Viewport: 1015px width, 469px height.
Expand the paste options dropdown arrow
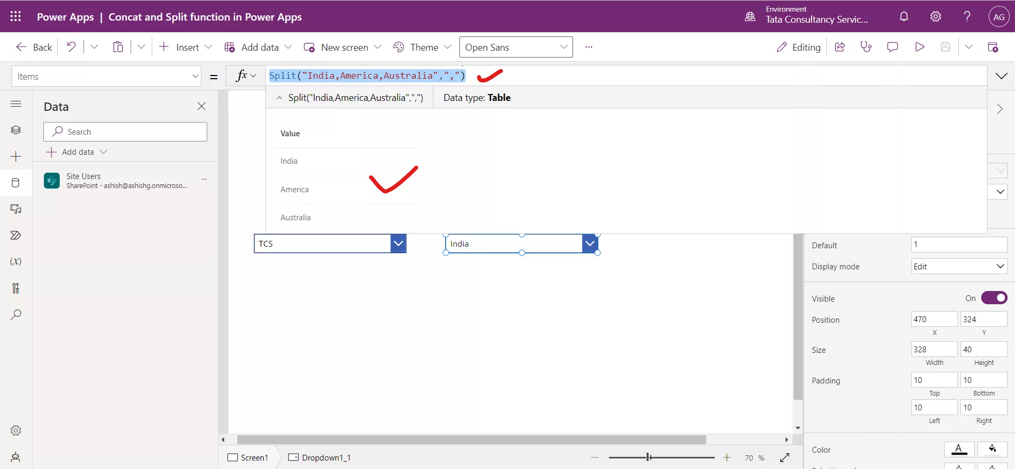(141, 47)
